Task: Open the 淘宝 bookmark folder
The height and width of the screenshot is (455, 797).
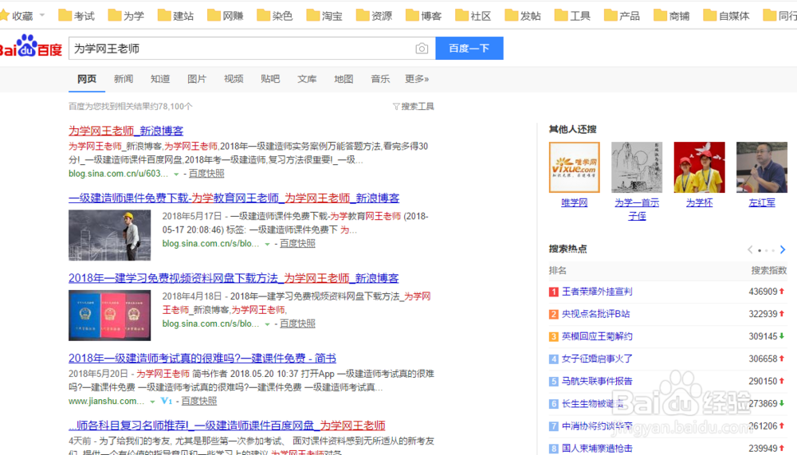Action: [325, 16]
